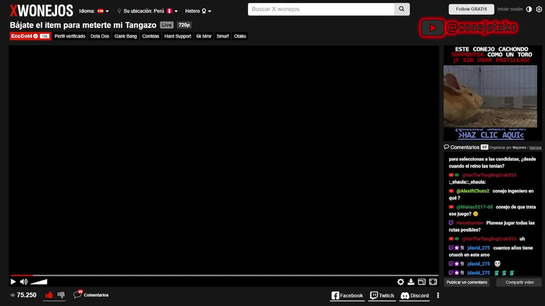
Task: Click the 69 comment count badge
Action: (x=484, y=147)
